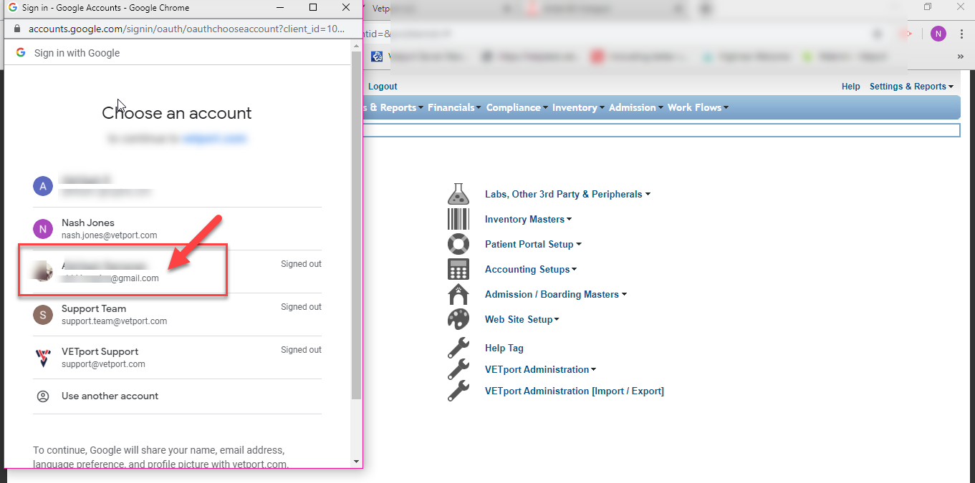Viewport: 975px width, 483px height.
Task: Maximize the Google sign-in popup window
Action: coord(313,8)
